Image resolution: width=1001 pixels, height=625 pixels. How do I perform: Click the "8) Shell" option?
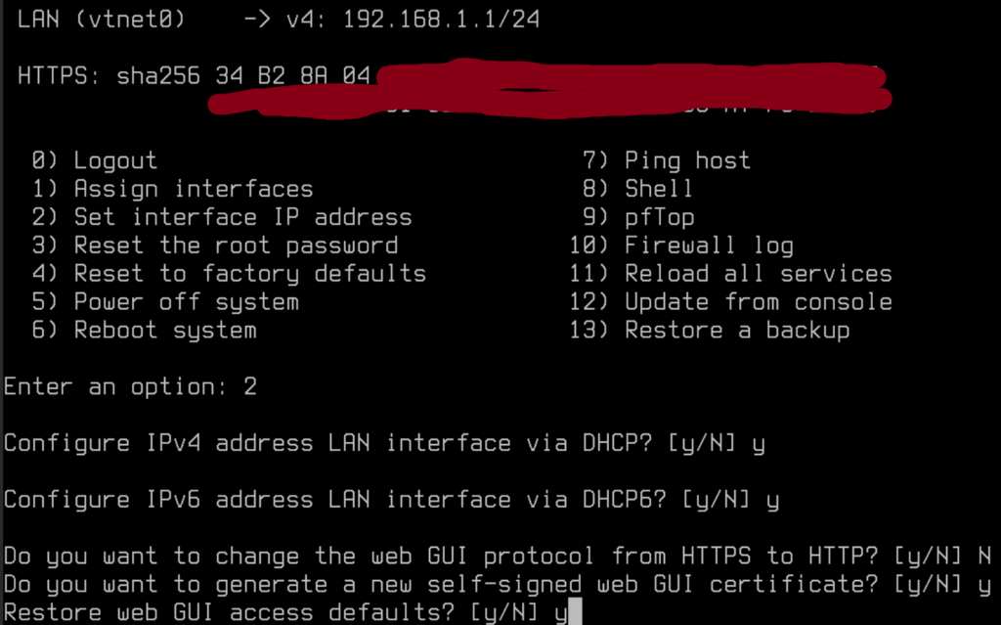pyautogui.click(x=637, y=189)
